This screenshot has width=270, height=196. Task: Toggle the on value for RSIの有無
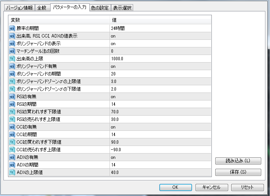click(160, 97)
